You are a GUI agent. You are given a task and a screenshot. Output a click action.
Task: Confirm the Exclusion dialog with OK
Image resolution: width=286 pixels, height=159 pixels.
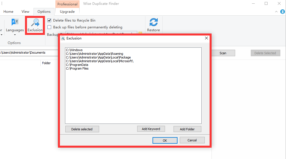point(165,140)
